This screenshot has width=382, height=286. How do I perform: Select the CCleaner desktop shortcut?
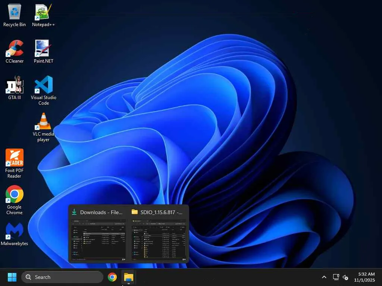(x=15, y=51)
